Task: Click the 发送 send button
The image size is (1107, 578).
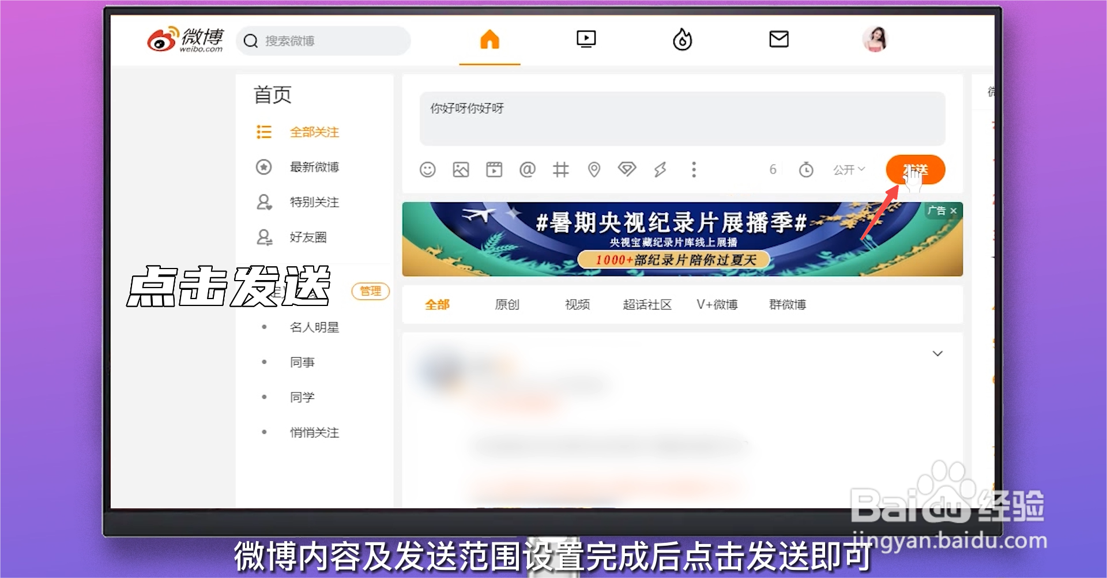Action: point(916,169)
